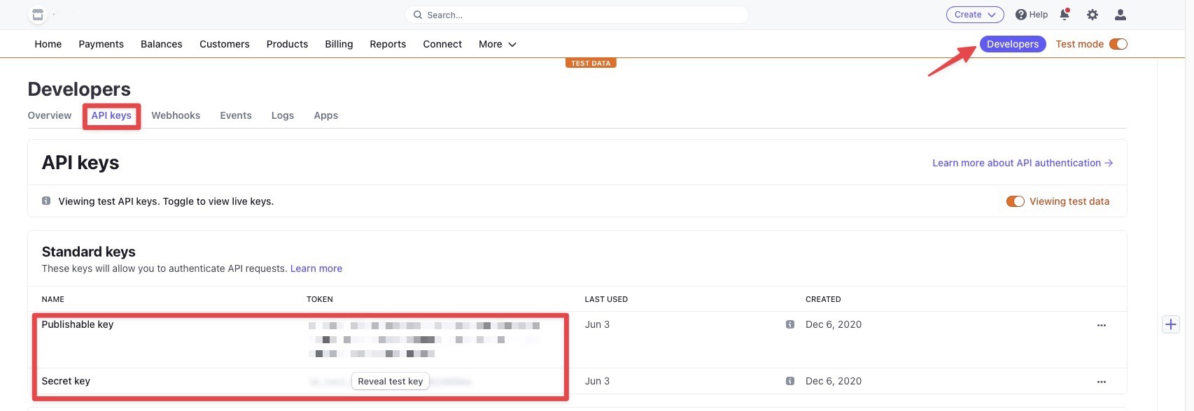1194x411 pixels.
Task: Click the NAME column header
Action: [53, 299]
